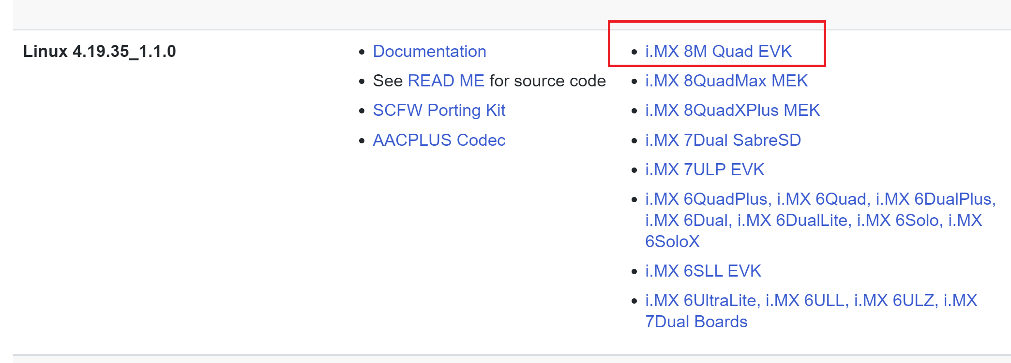Screen dimensions: 1011x363
Task: Click the i.MX 8QuadMax MEK link
Action: coord(726,81)
